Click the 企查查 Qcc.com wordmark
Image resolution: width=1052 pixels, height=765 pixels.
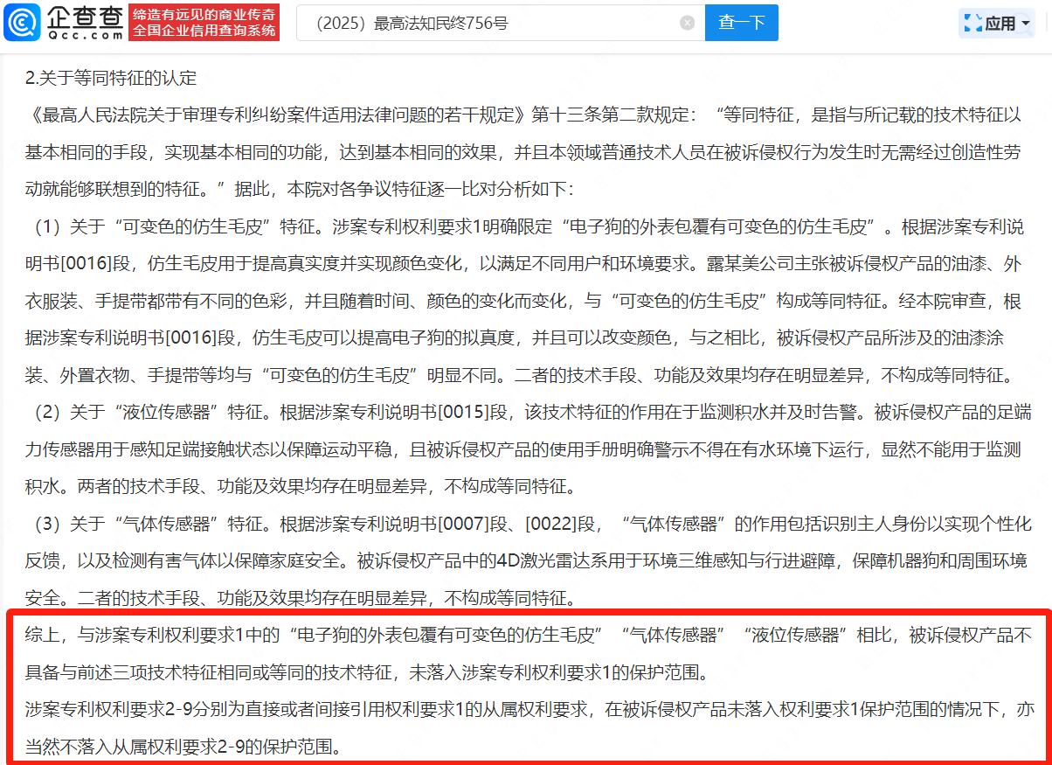tap(85, 23)
